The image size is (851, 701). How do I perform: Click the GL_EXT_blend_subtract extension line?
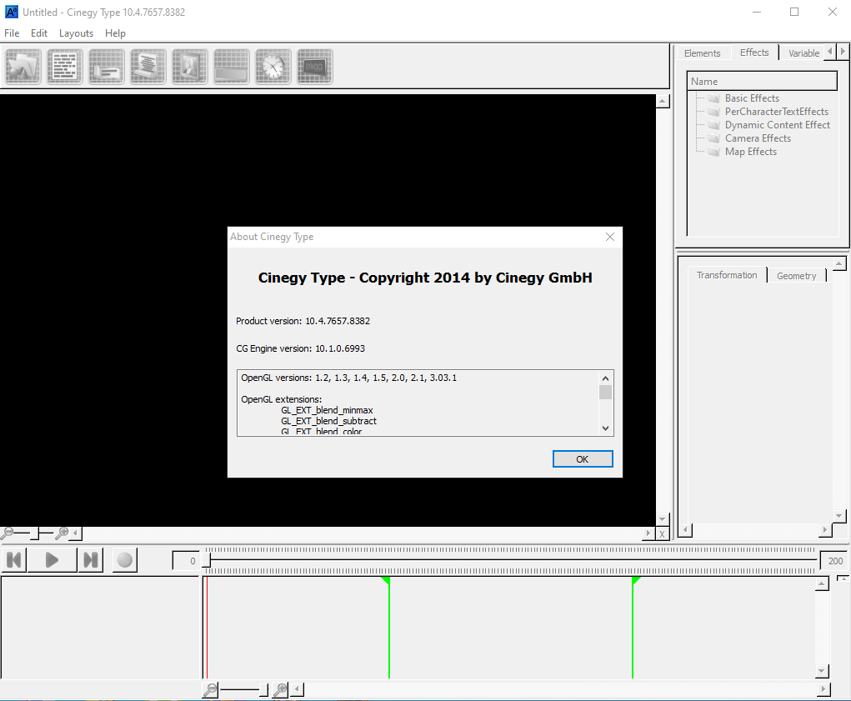(328, 421)
